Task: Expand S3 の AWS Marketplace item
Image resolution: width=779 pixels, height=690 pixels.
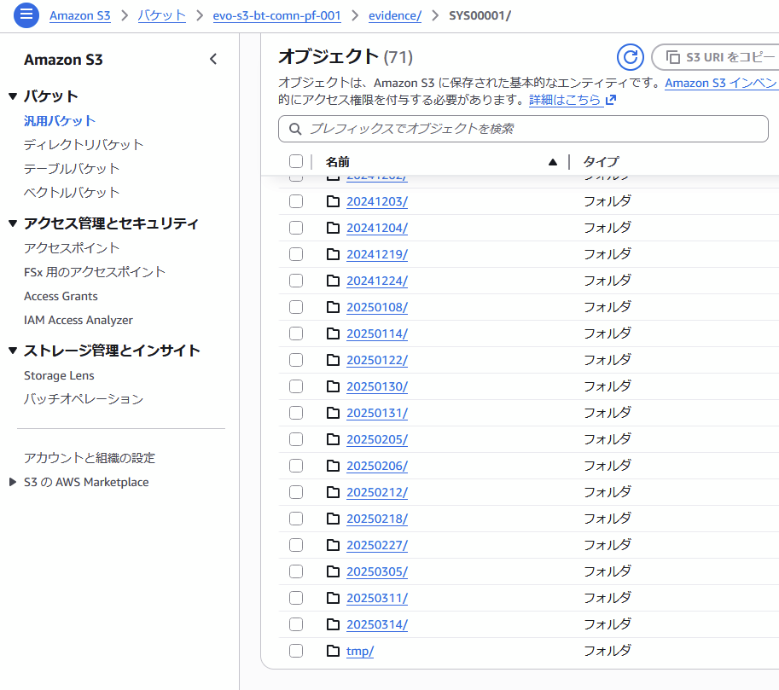Action: pos(12,482)
